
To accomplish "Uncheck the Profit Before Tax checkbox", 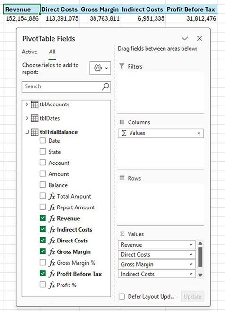I will pyautogui.click(x=43, y=274).
